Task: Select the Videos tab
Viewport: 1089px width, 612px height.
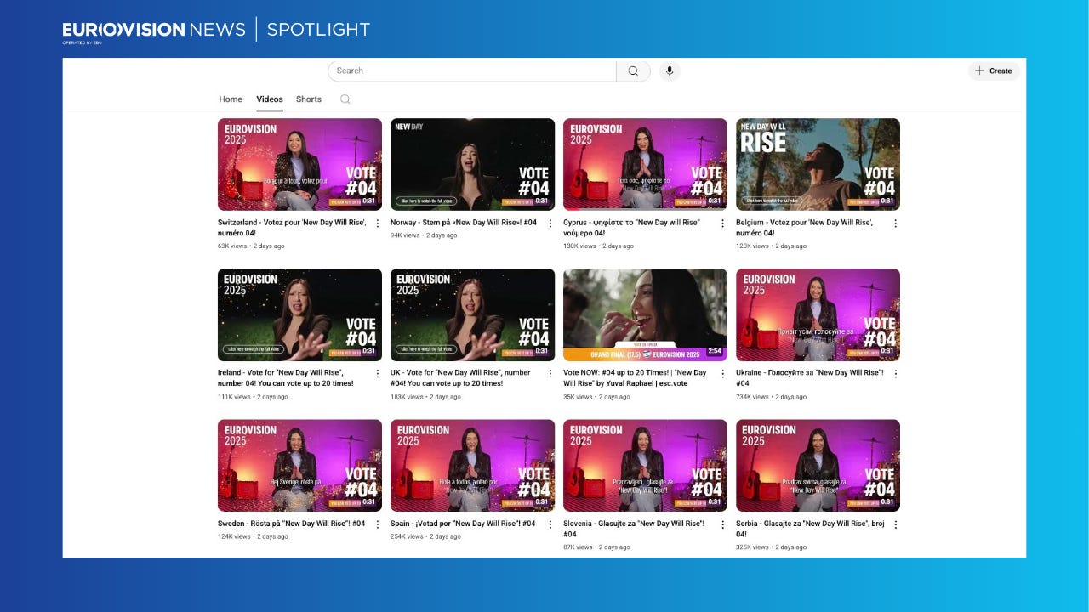Action: tap(270, 99)
